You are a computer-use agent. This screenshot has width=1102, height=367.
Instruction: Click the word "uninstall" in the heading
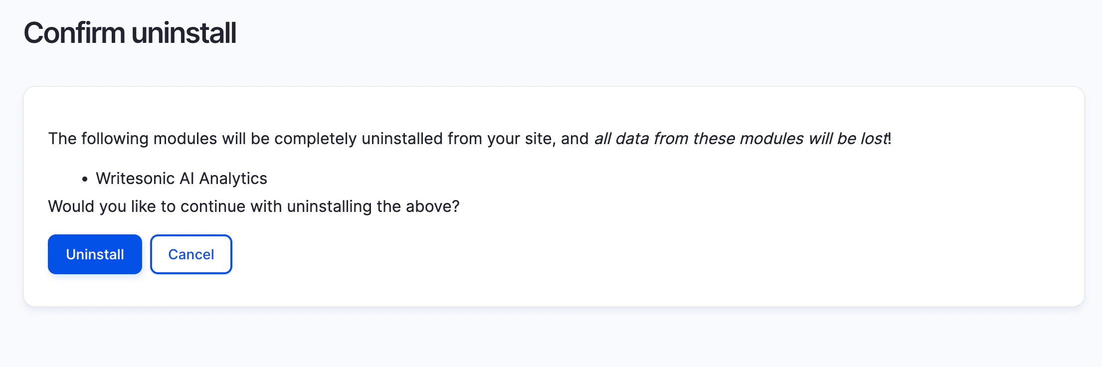(x=184, y=33)
